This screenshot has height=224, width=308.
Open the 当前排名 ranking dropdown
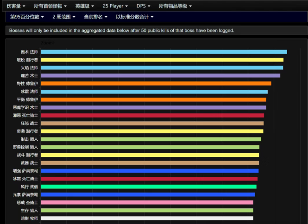click(95, 17)
